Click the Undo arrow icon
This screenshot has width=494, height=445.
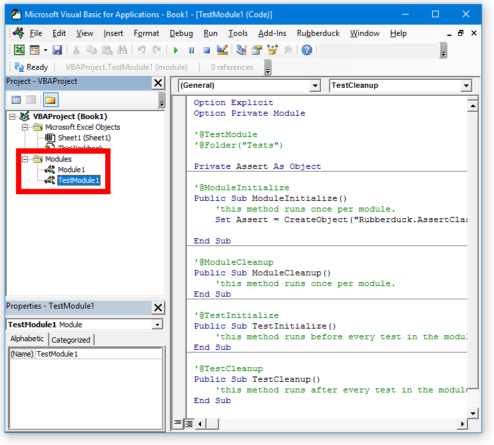[141, 50]
